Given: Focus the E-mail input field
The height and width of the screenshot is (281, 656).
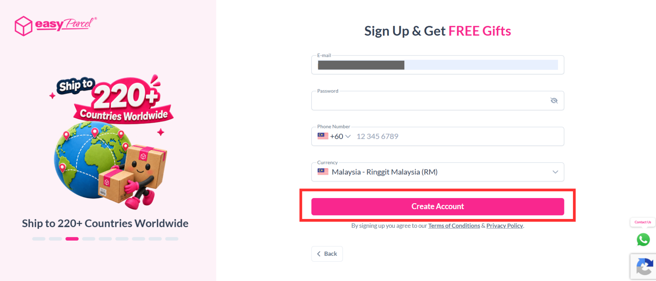Looking at the screenshot, I should [437, 65].
